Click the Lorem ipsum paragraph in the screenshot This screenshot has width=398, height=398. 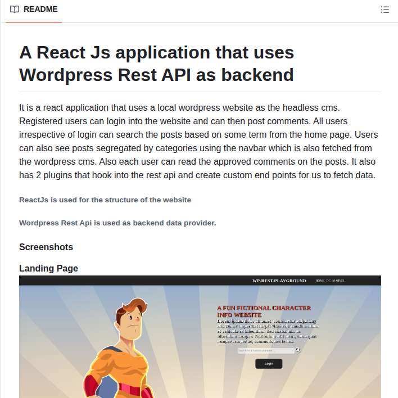[268, 331]
